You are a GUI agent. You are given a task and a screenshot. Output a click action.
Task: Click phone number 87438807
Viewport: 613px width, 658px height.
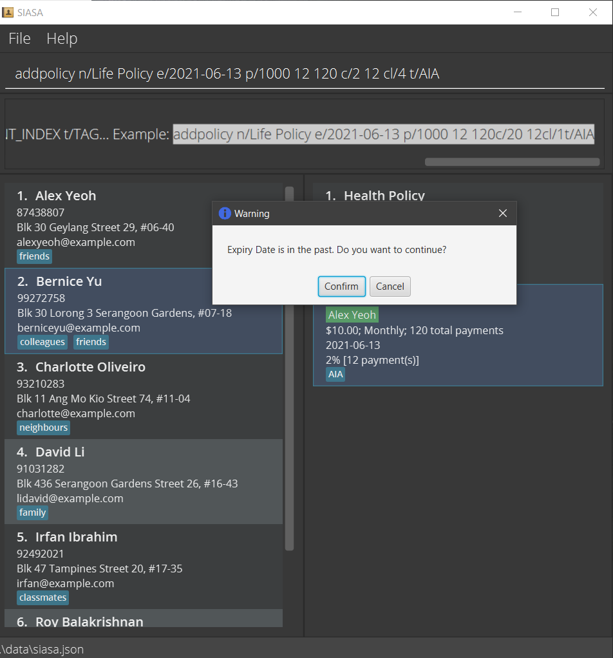pos(41,212)
